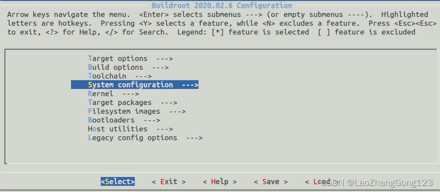
Task: Click the Save button
Action: [271, 182]
